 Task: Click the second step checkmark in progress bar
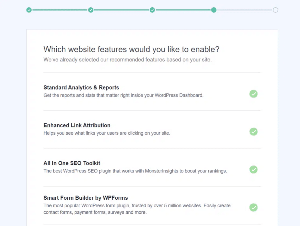coord(91,10)
